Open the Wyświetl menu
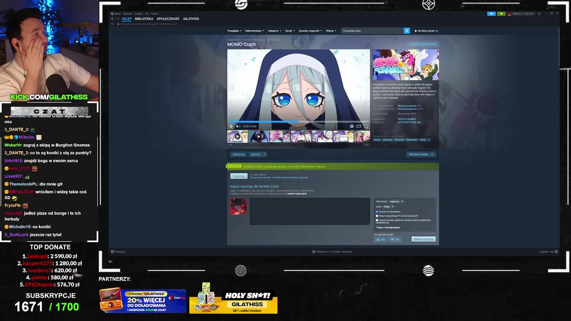571x321 pixels. click(128, 13)
